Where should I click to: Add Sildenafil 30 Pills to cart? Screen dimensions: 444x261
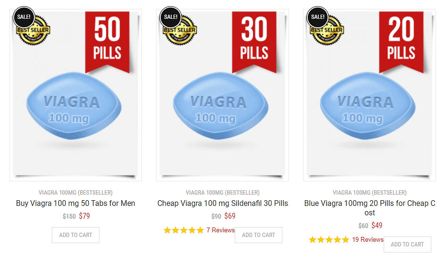(258, 235)
